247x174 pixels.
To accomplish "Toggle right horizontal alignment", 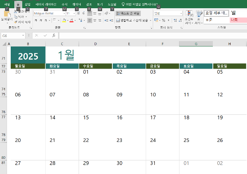I will pyautogui.click(x=100, y=20).
